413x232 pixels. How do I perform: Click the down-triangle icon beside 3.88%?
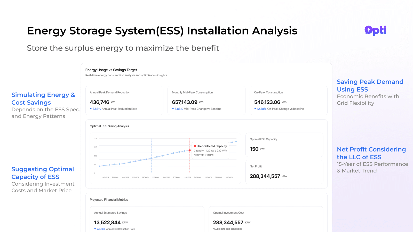[x=91, y=109]
